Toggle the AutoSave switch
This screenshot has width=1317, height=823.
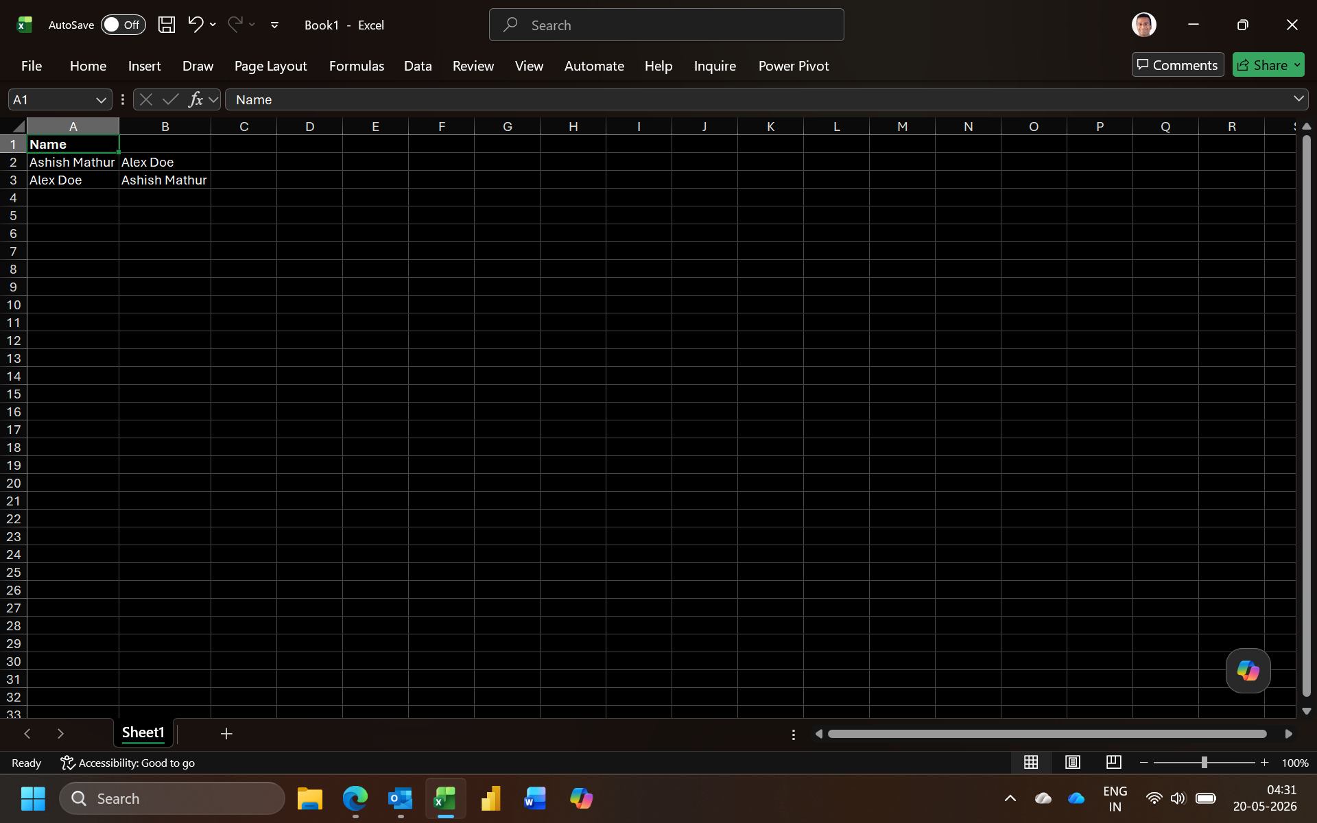[123, 25]
